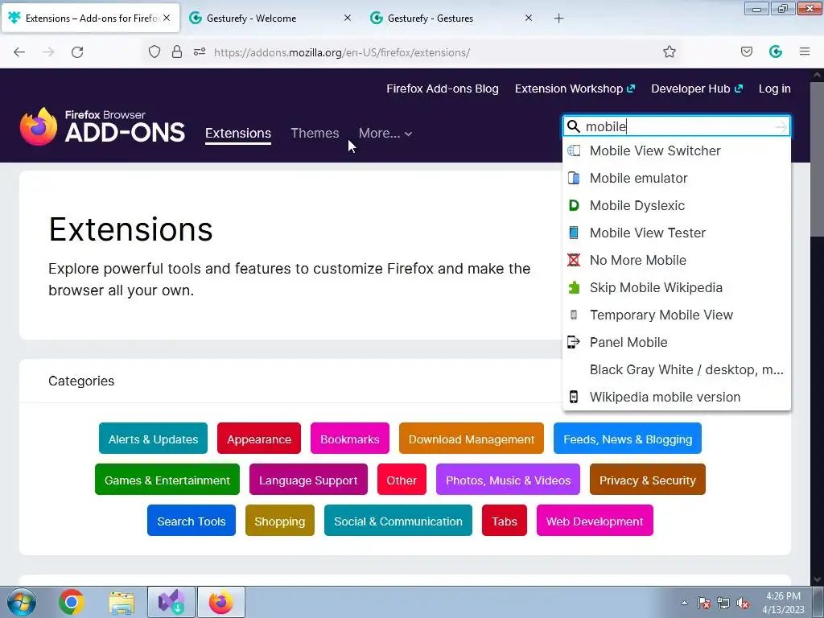
Task: Open Appearance category
Action: [x=259, y=439]
